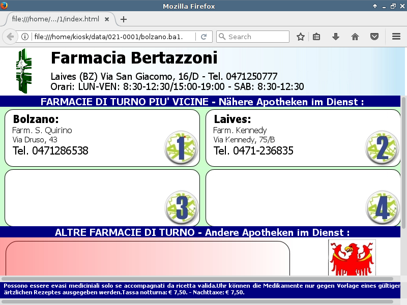Save page to Pocket icon
Image resolution: width=407 pixels, height=305 pixels.
click(374, 37)
